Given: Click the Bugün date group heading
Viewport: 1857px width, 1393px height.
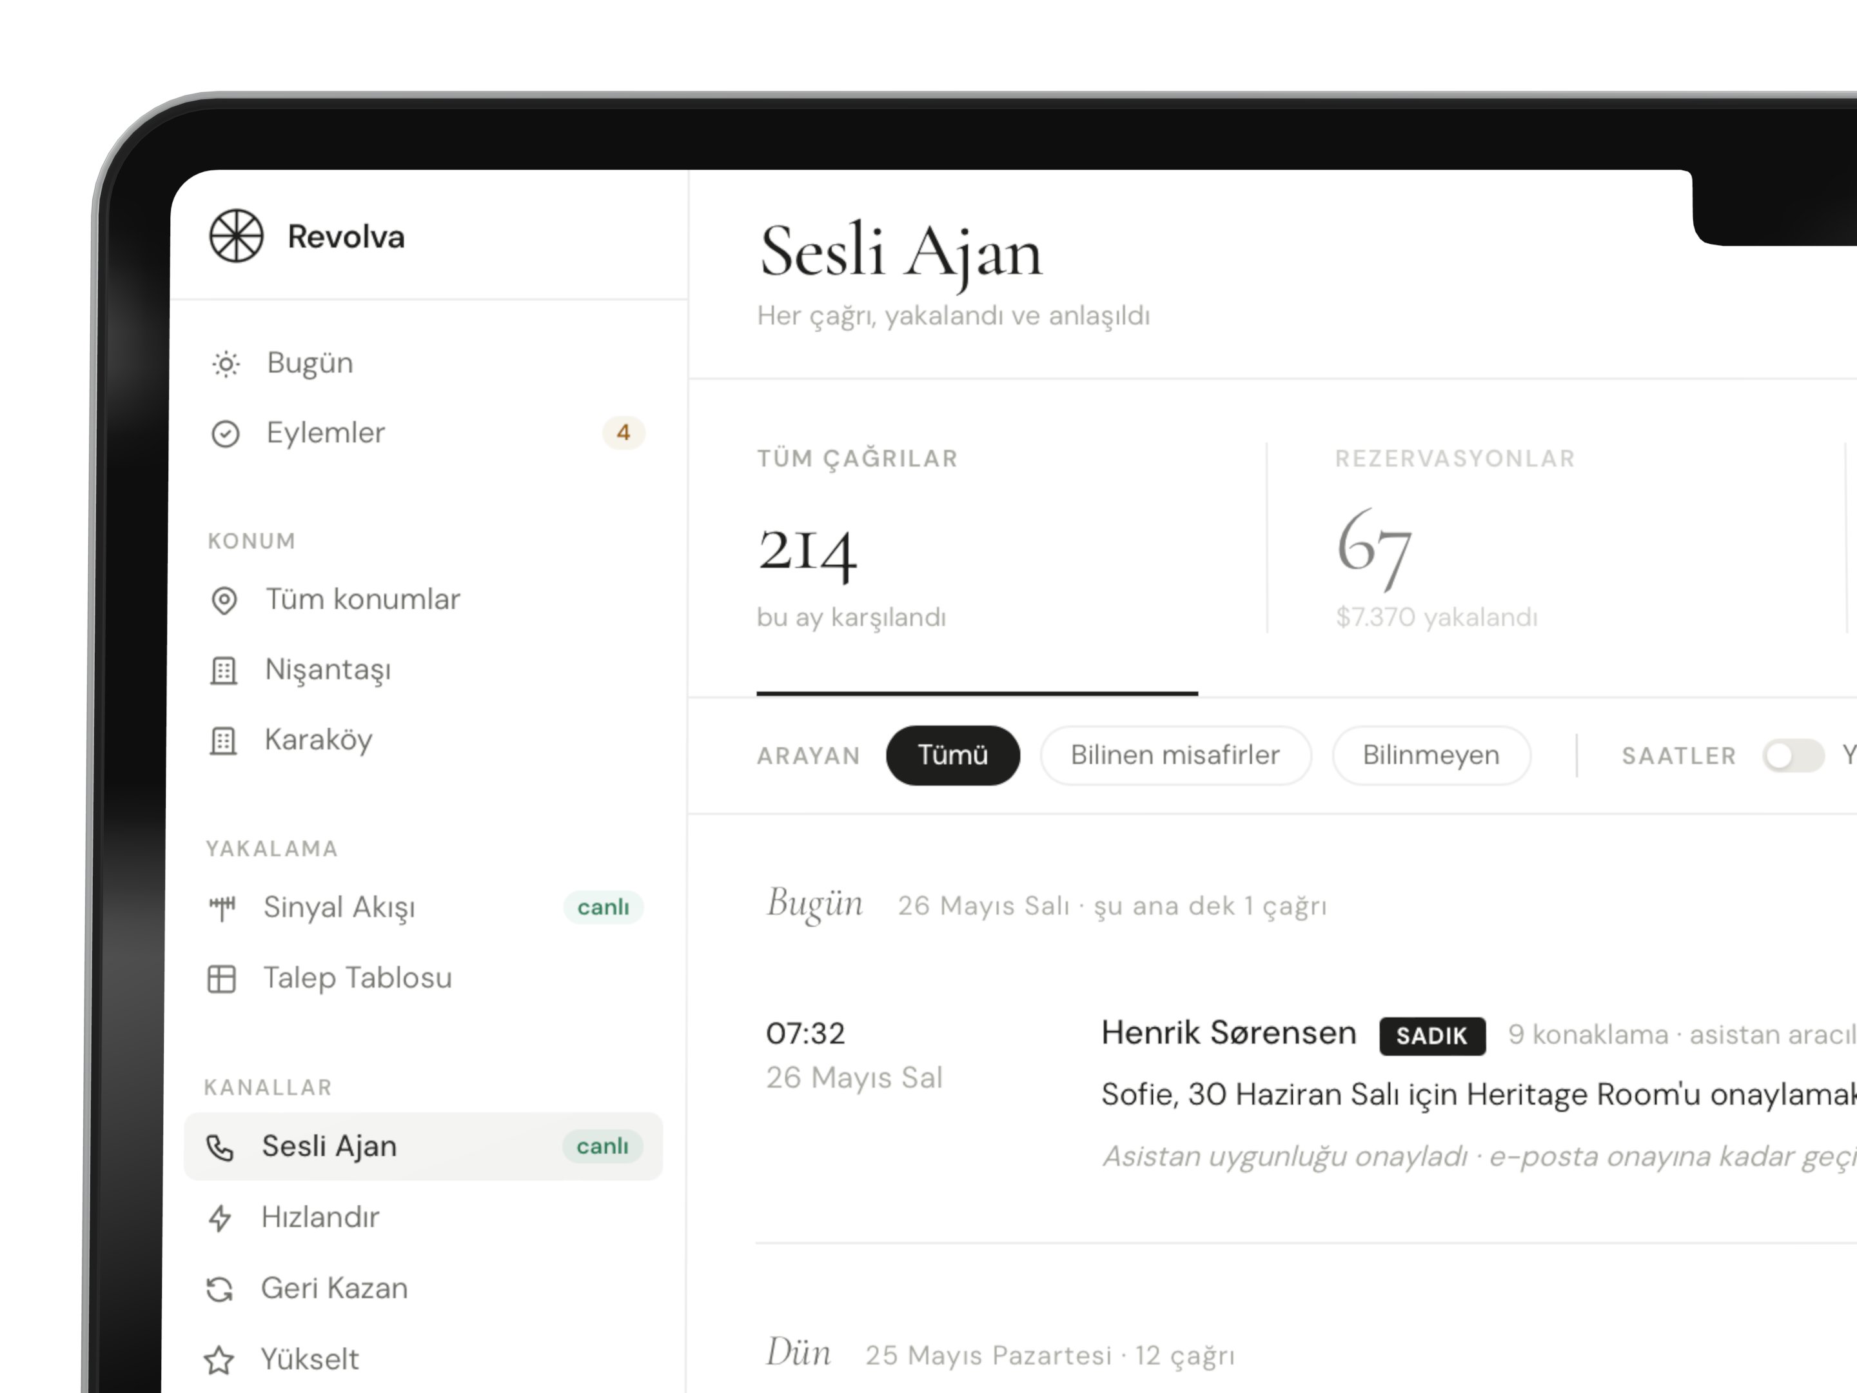Looking at the screenshot, I should coord(814,904).
